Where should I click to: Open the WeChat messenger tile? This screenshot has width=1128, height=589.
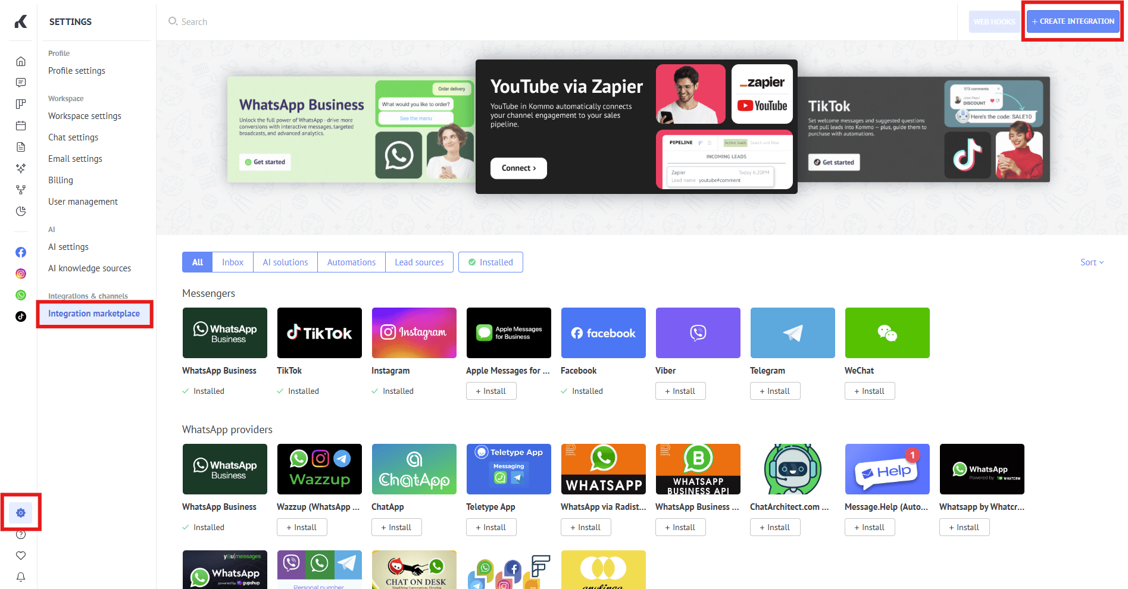887,333
